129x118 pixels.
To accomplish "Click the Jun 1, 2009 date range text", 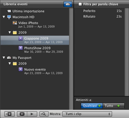I will click(36, 26).
